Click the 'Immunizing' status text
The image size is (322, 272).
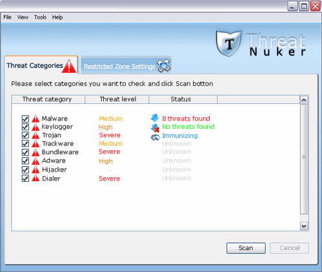click(180, 136)
